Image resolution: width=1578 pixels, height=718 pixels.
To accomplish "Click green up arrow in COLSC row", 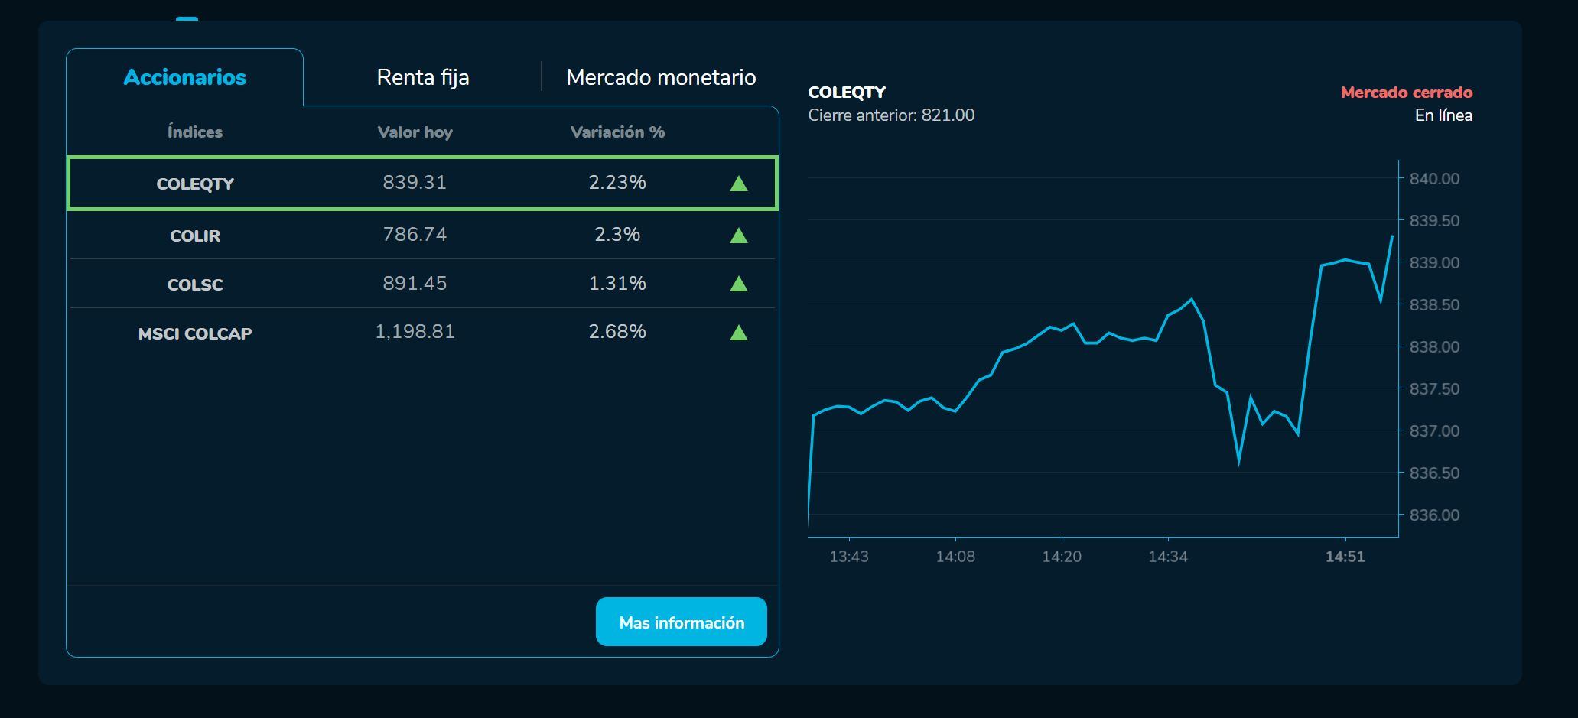I will [x=738, y=284].
